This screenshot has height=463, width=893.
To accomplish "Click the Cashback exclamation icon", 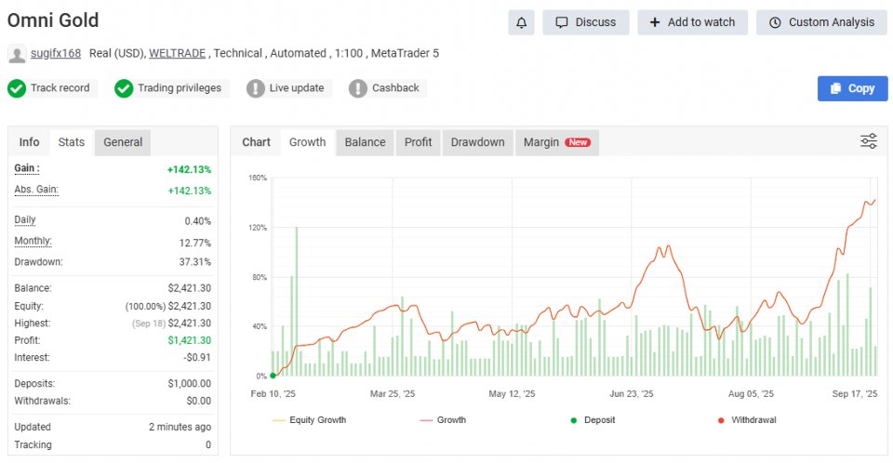I will coord(357,88).
